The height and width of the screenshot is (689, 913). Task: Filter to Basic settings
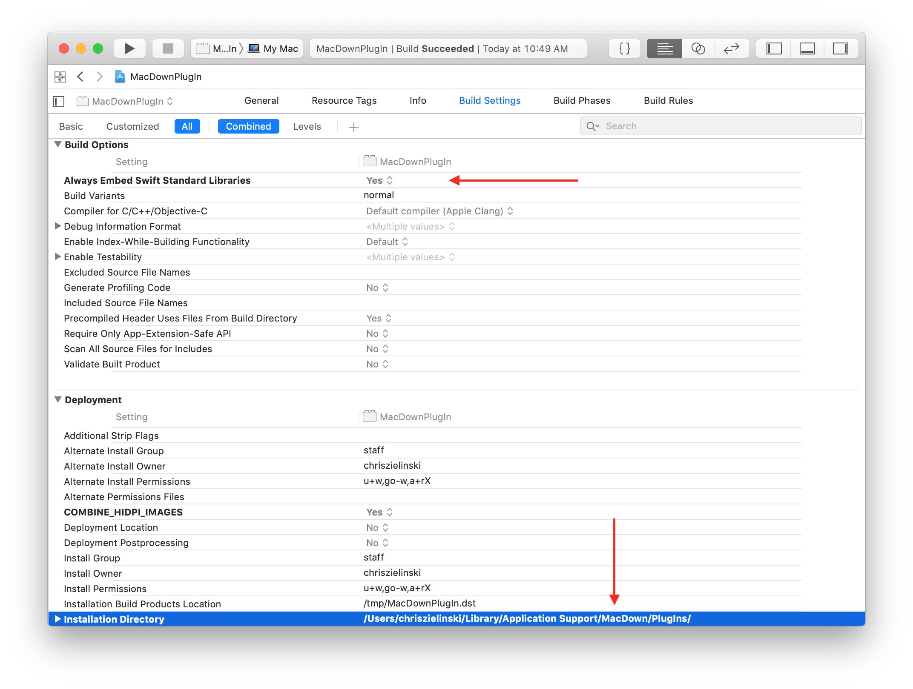[x=71, y=126]
